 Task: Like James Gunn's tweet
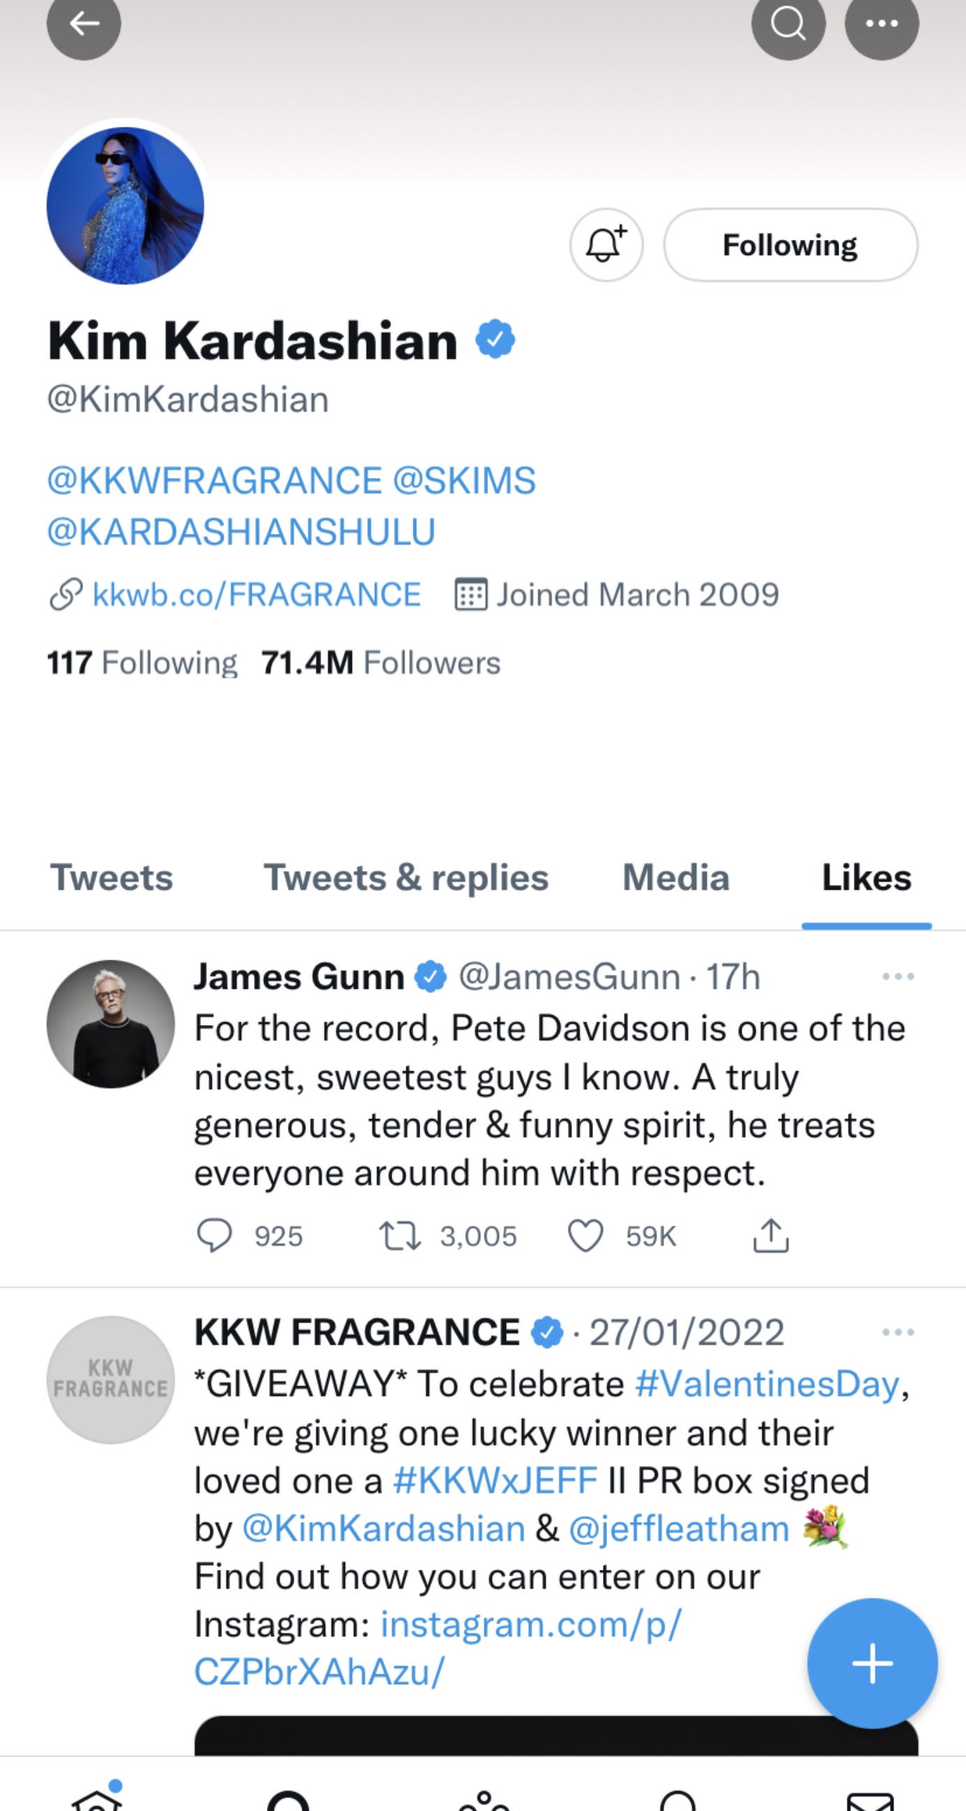click(x=585, y=1236)
